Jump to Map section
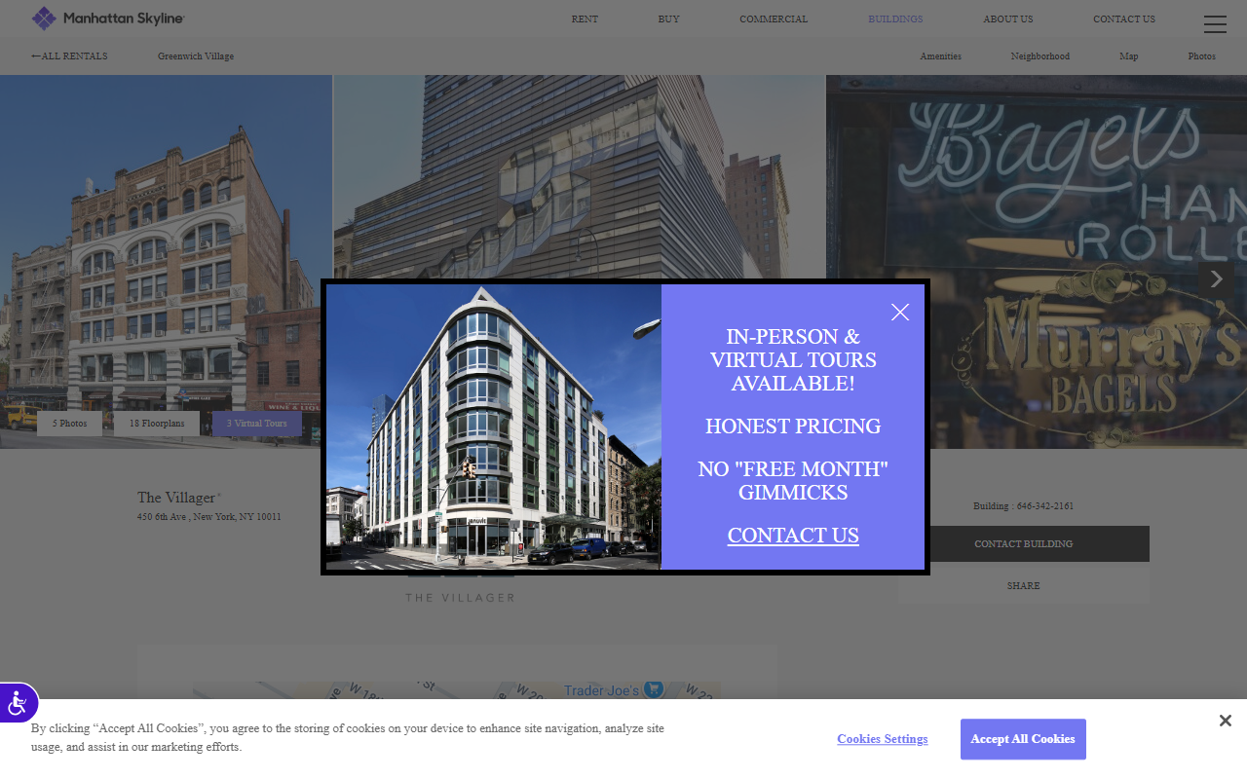Viewport: 1247px width, 779px height. coord(1128,56)
